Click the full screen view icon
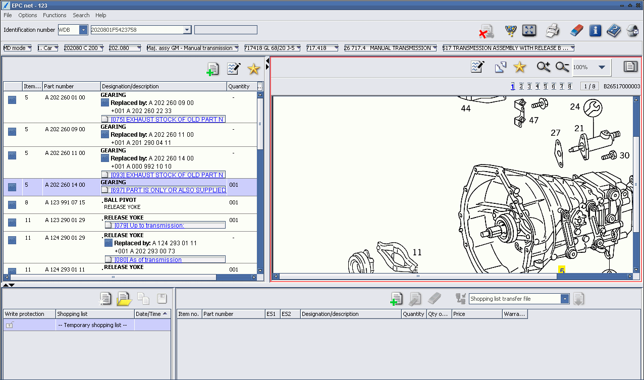Image resolution: width=644 pixels, height=380 pixels. [x=529, y=30]
